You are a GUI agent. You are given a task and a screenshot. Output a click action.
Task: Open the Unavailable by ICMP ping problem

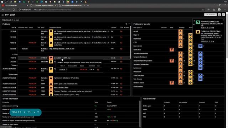click(62, 58)
